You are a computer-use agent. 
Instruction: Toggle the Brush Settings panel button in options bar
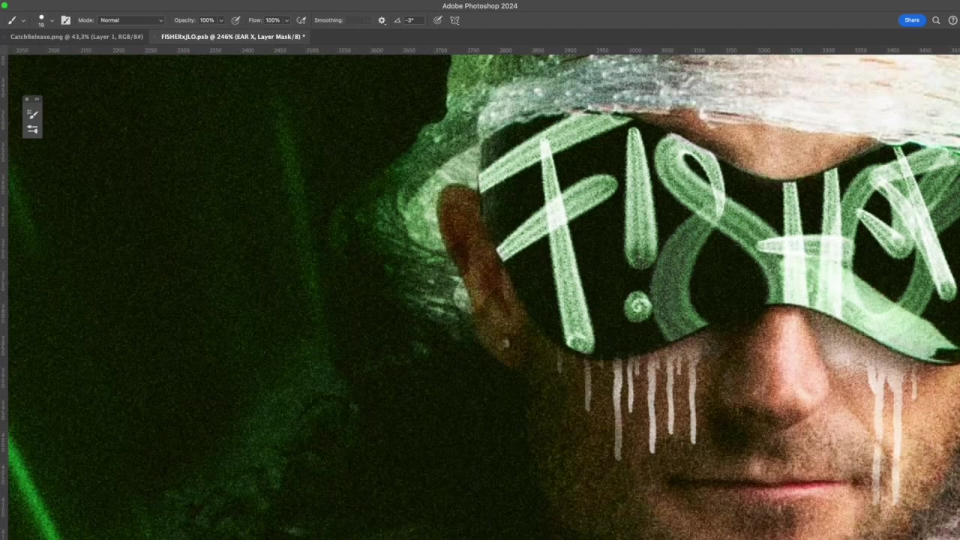pos(65,20)
